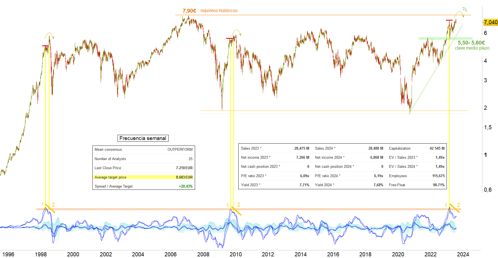The width and height of the screenshot is (498, 258).
Task: Click the 0,6 price level on right axis
Action: point(488,190)
